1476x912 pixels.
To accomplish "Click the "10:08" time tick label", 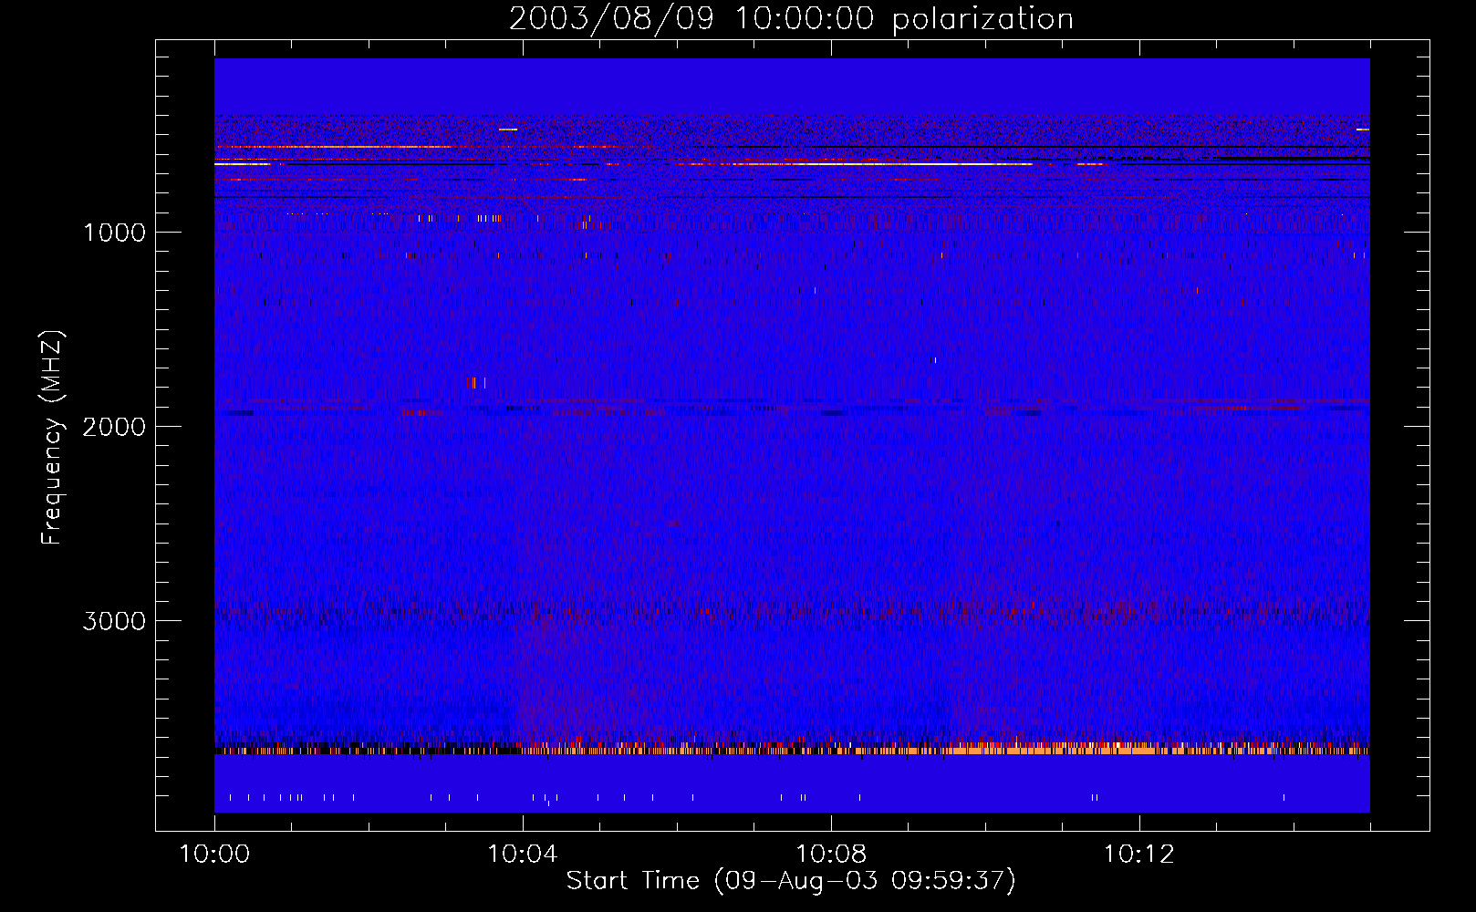I will (x=831, y=855).
